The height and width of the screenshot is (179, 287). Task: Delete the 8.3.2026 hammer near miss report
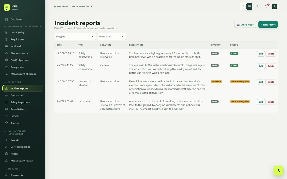click(x=271, y=102)
